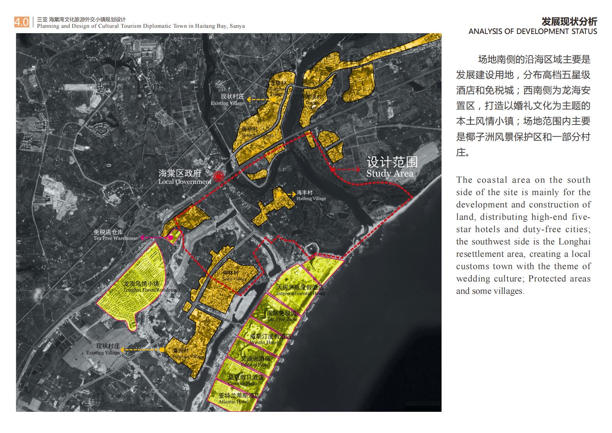Click the "Existing Village" label beside Fanyuan Village
The height and width of the screenshot is (433, 612).
(103, 353)
